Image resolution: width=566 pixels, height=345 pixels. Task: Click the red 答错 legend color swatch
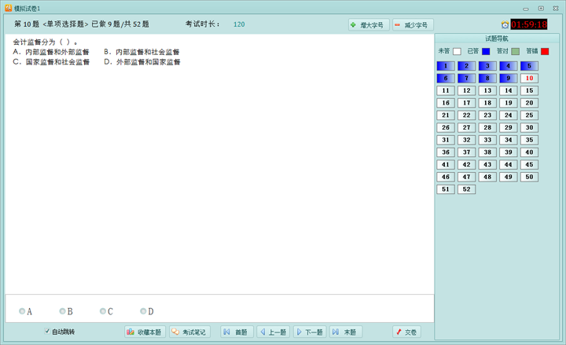[545, 52]
